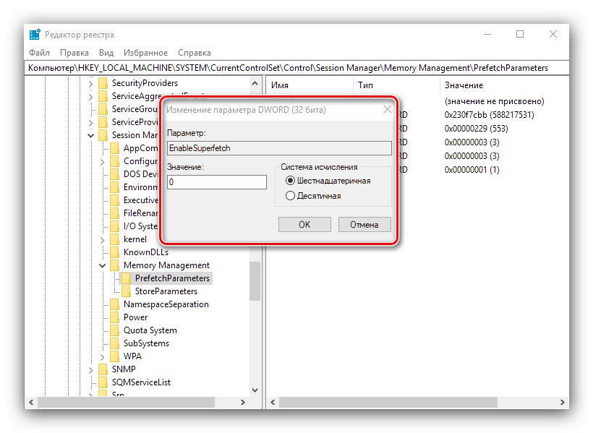Viewport: 593px width, 433px height.
Task: Collapse the Memory Management tree node
Action: pos(102,265)
